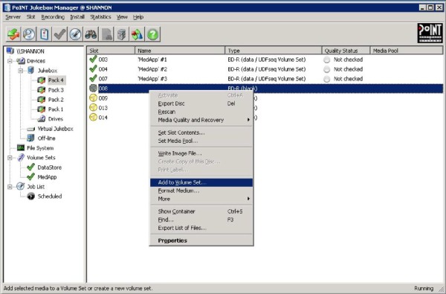Open help with the green question mark icon
446x294 pixels.
[152, 34]
